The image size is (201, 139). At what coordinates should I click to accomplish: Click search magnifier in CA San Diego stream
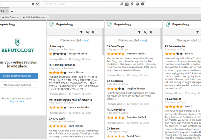pyautogui.click(x=145, y=32)
